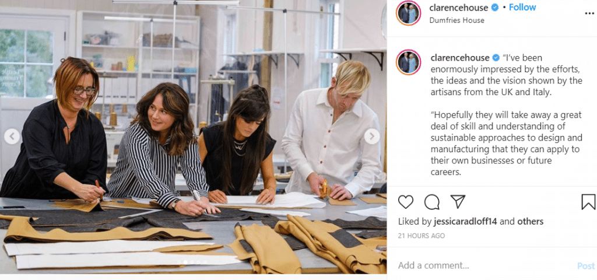
Task: Save the post with the bookmark icon
Action: 588,202
